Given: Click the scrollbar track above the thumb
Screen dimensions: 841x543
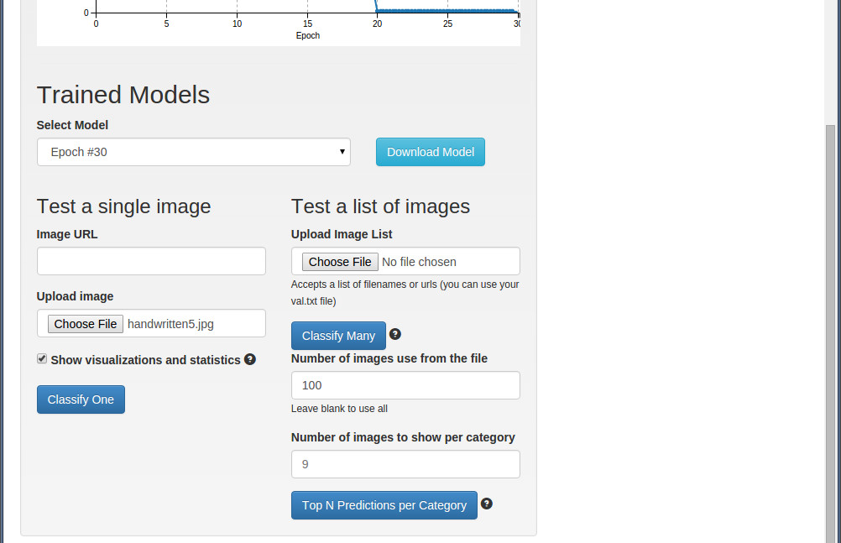Looking at the screenshot, I should [830, 62].
